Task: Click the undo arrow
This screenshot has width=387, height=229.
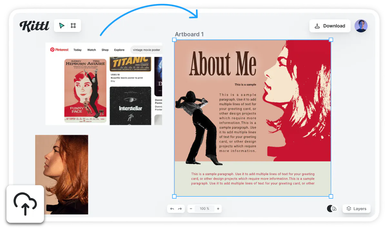Action: point(172,209)
